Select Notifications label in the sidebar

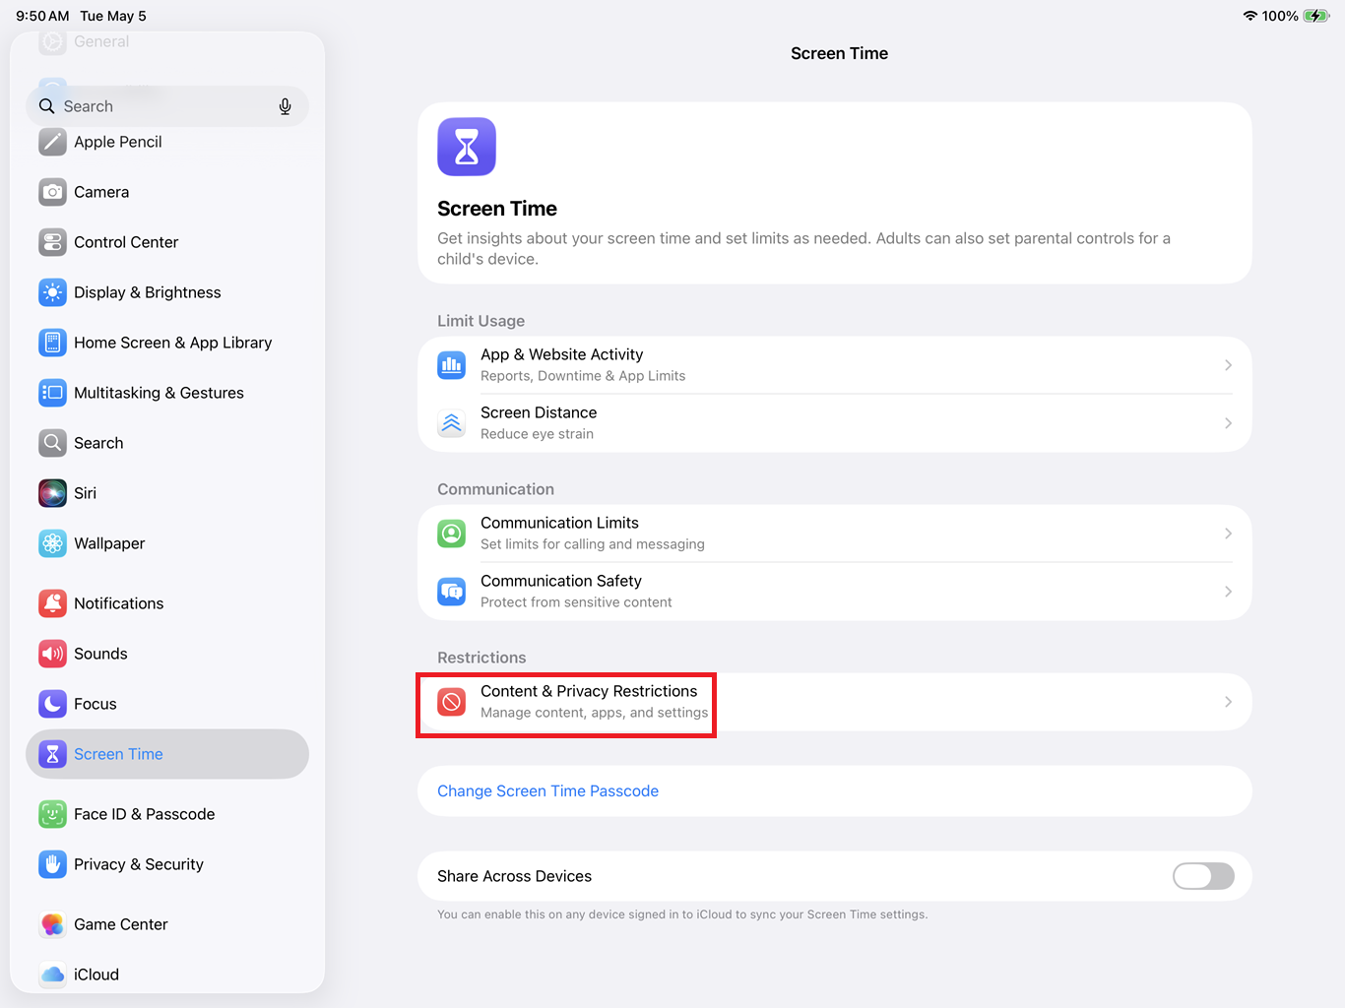click(119, 603)
